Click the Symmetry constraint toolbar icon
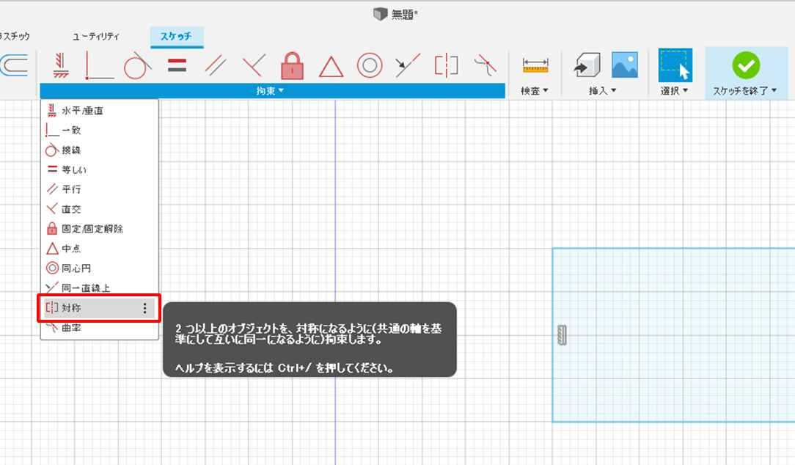Screen dimensions: 795x465 pyautogui.click(x=446, y=66)
